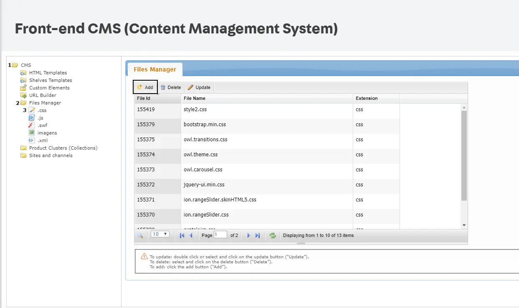Collapse the Files Manager tree folder

coord(23,103)
